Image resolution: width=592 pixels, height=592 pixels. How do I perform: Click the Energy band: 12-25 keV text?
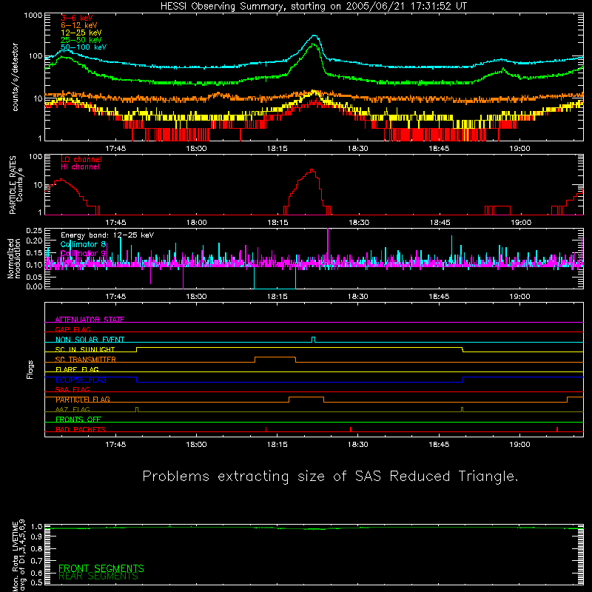(x=107, y=235)
